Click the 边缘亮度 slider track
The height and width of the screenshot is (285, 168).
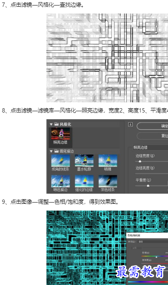pos(152,174)
